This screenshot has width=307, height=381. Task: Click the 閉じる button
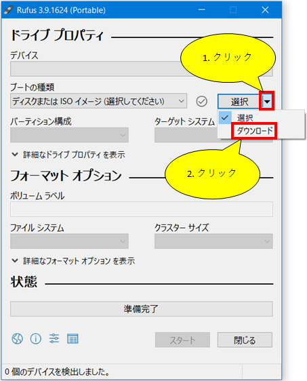[245, 340]
